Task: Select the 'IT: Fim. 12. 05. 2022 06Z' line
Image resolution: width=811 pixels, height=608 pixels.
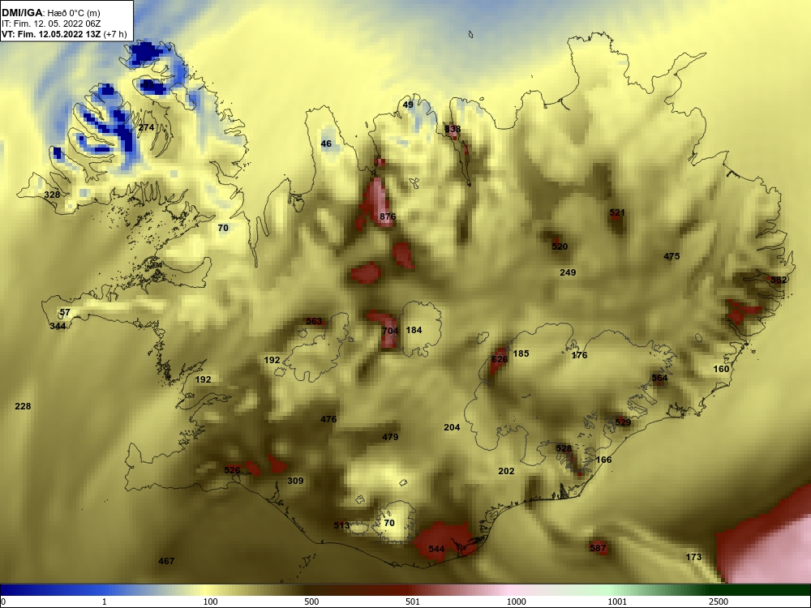Action: pos(50,24)
